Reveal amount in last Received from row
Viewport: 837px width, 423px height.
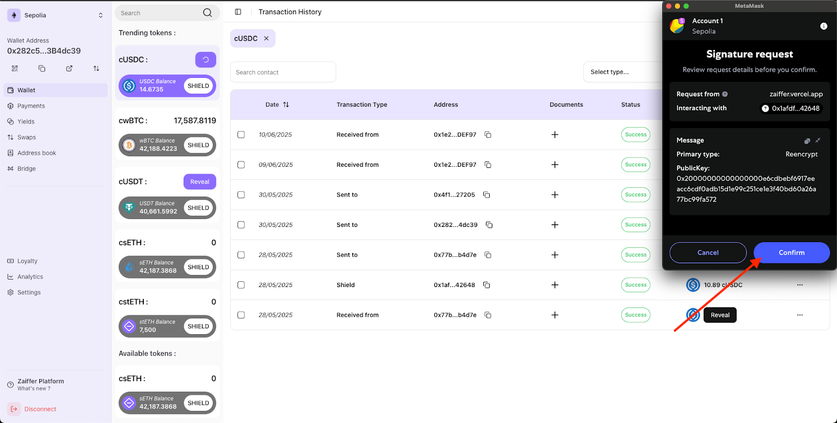pos(720,315)
